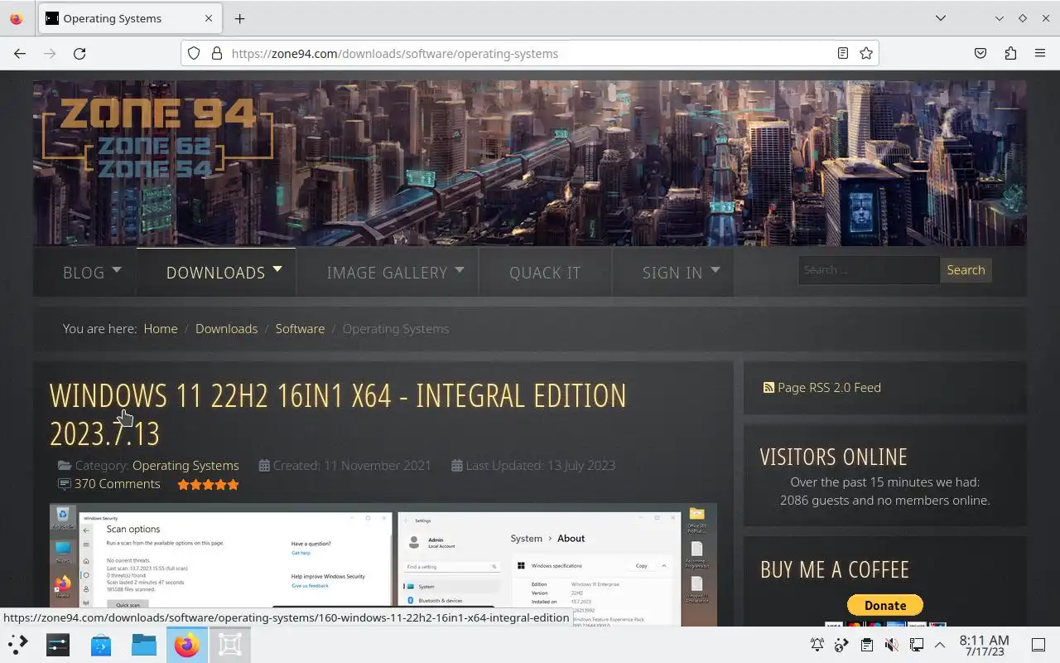
Task: Open the Windows 11 screenshot thumbnail
Action: click(383, 564)
